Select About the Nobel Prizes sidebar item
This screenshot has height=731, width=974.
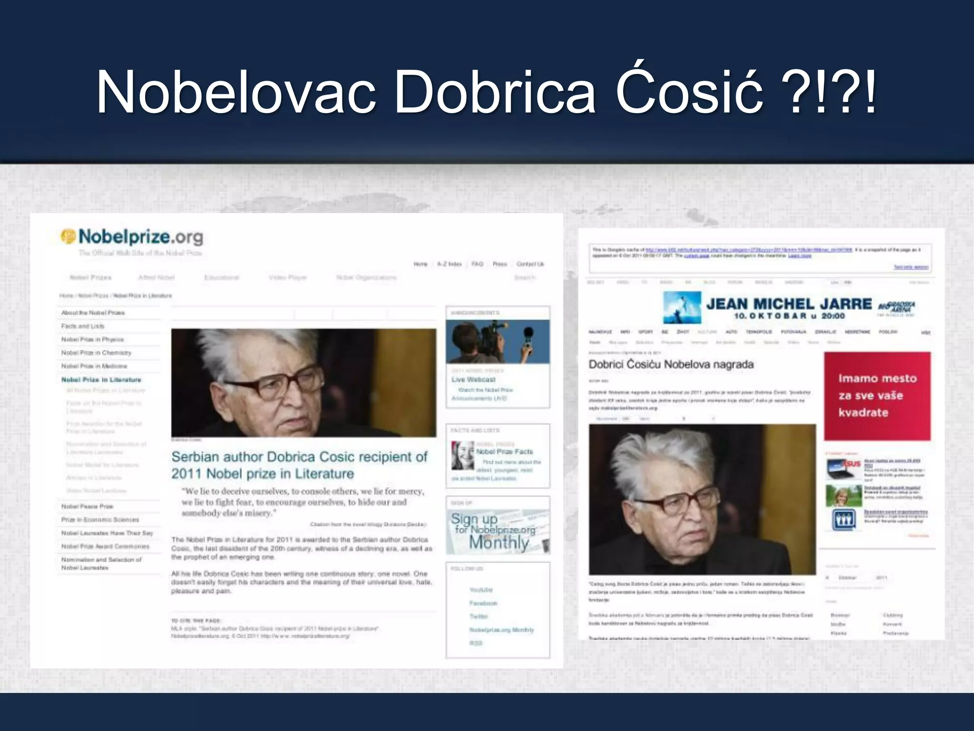click(x=93, y=313)
